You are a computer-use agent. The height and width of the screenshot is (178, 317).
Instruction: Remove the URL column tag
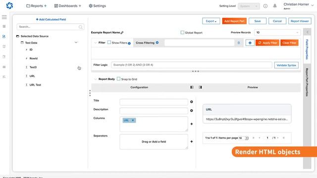(133, 120)
